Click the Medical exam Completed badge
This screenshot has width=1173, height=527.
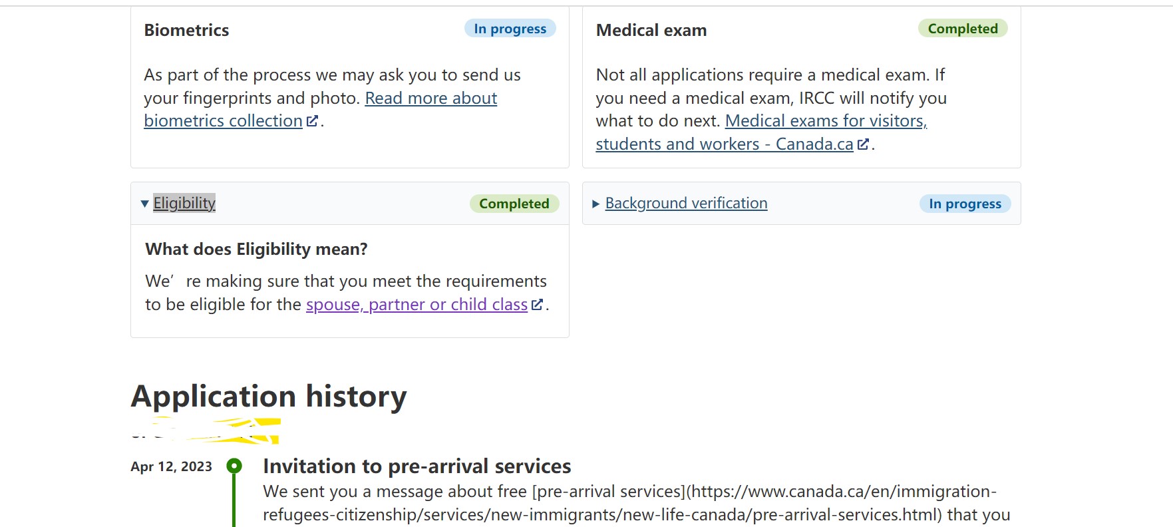point(963,29)
